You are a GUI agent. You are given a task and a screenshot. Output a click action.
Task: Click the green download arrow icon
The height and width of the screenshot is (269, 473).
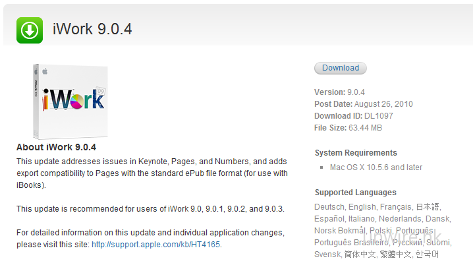pyautogui.click(x=30, y=30)
